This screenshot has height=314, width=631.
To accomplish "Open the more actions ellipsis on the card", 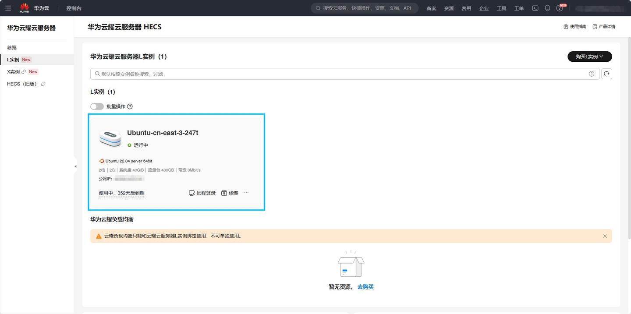I will [x=246, y=193].
